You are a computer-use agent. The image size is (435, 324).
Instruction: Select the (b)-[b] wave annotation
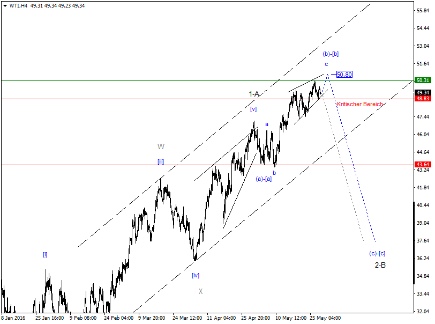coord(331,53)
